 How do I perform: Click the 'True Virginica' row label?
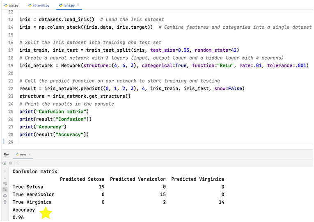pyautogui.click(x=32, y=202)
